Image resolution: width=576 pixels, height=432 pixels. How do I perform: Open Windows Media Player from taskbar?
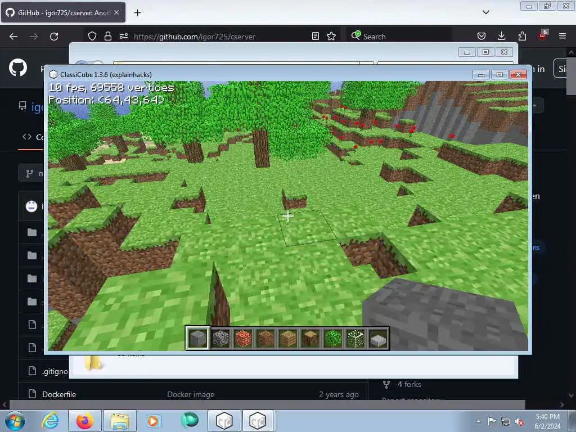(153, 421)
